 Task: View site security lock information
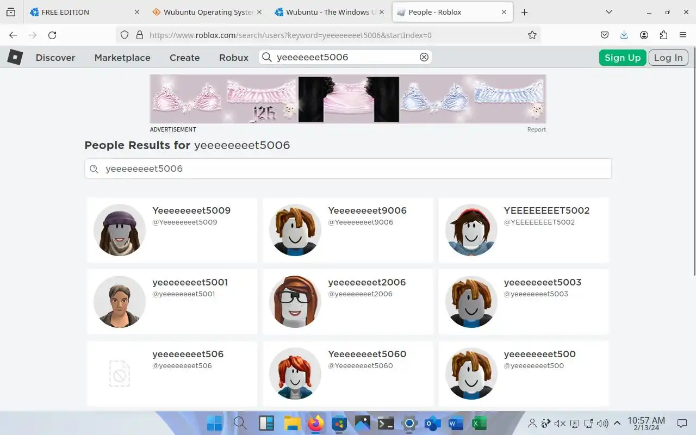(139, 35)
